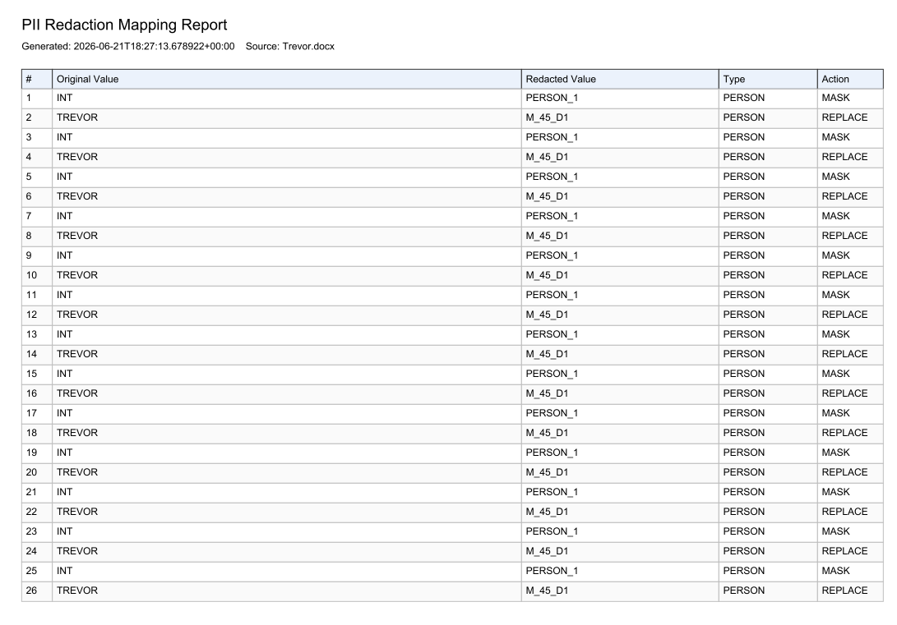This screenshot has width=897, height=625.
Task: Select the PERSON type in row 14
Action: tap(744, 354)
